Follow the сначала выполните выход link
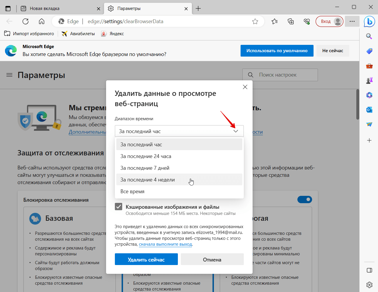 point(165,244)
